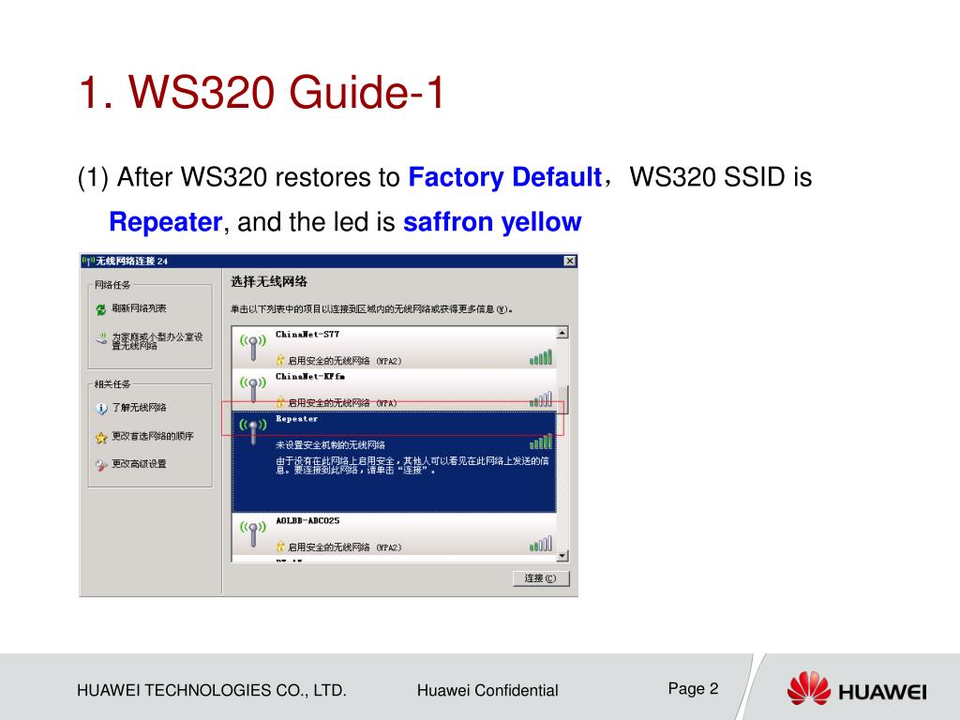Click the unsecured network text under Repeater
The height and width of the screenshot is (720, 960).
tap(331, 445)
